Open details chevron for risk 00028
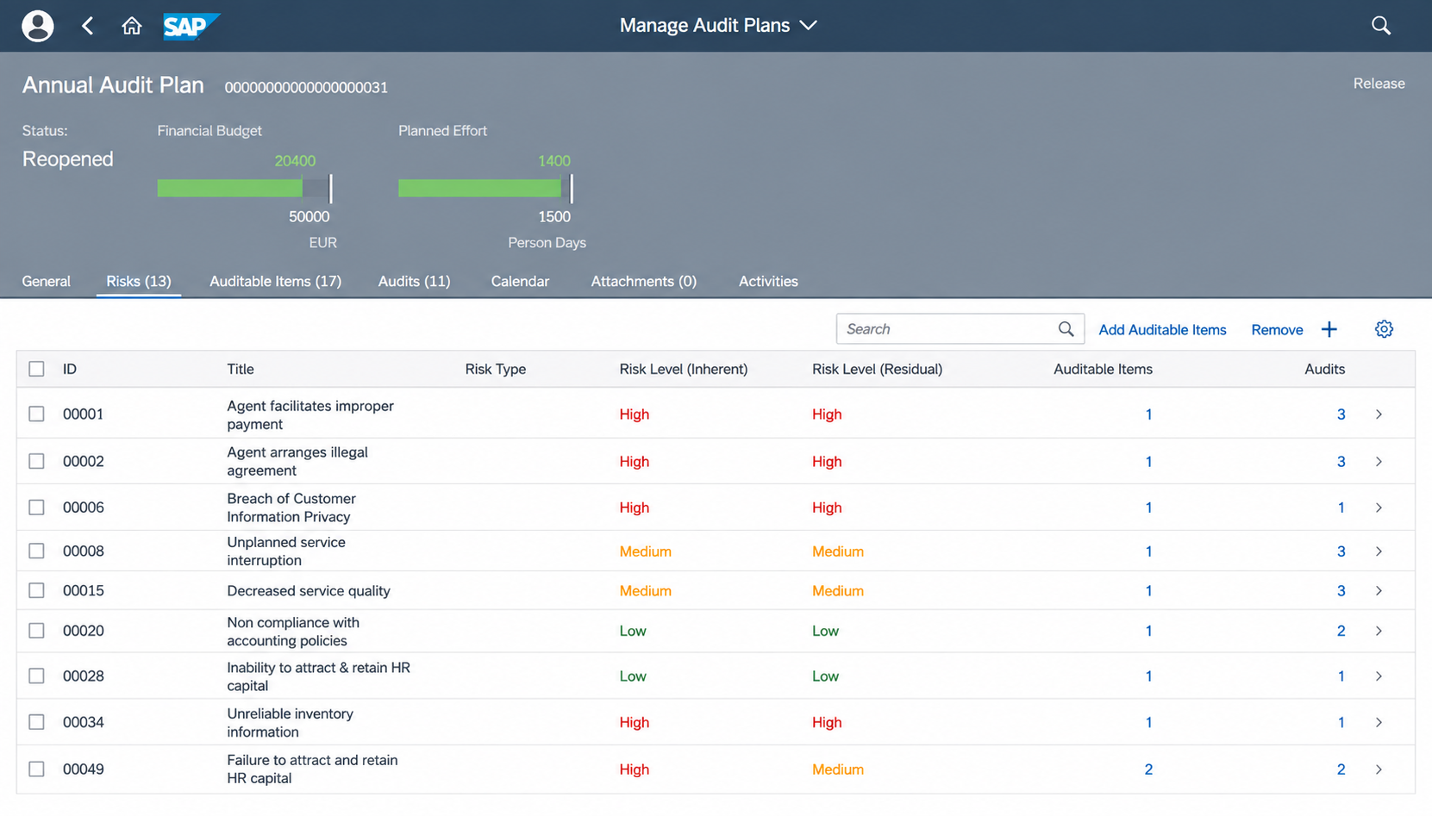The width and height of the screenshot is (1432, 816). (1379, 676)
